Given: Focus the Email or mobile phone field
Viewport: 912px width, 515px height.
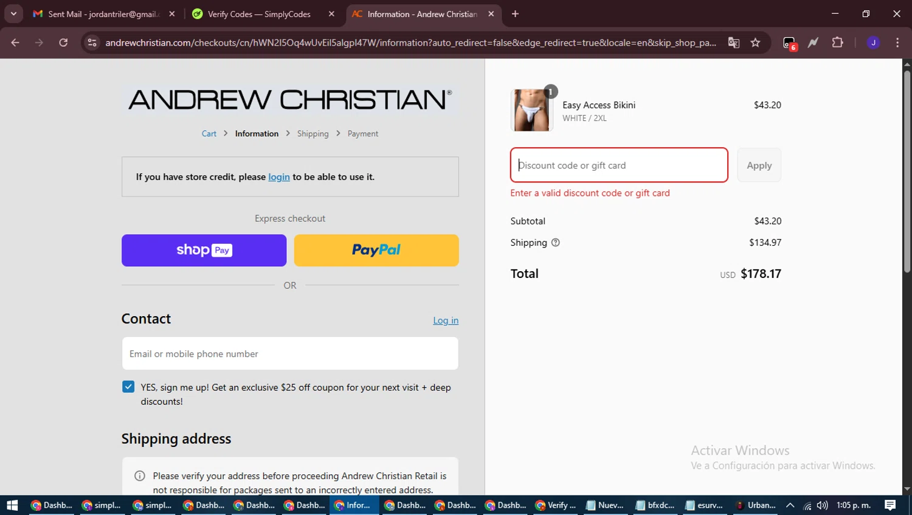Looking at the screenshot, I should (x=290, y=354).
